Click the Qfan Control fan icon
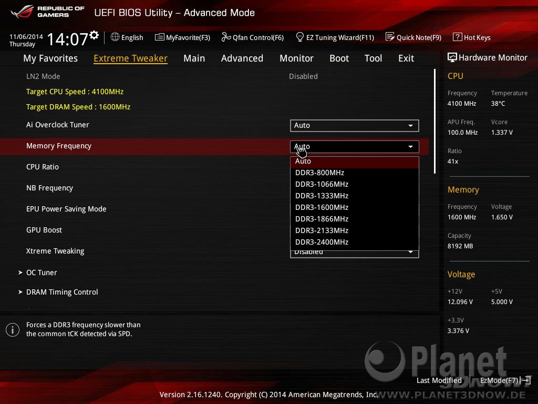The image size is (538, 404). click(226, 37)
